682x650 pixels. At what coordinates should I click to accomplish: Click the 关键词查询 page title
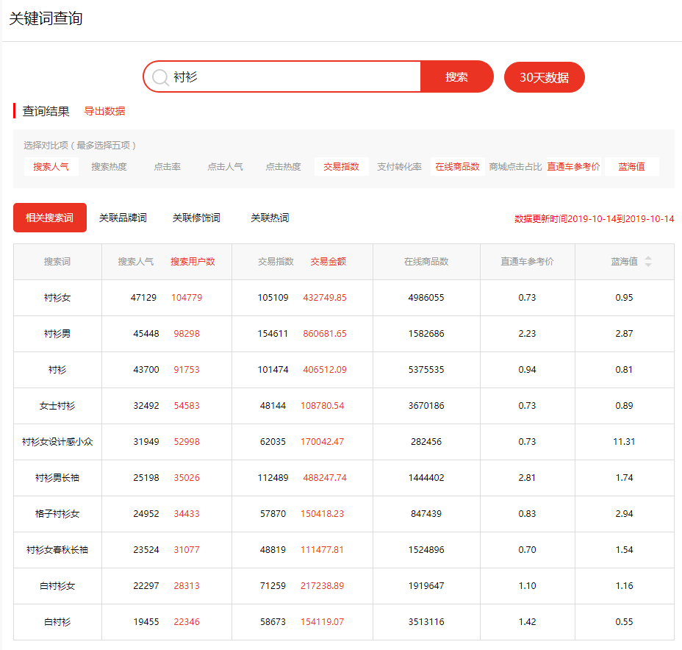(46, 18)
